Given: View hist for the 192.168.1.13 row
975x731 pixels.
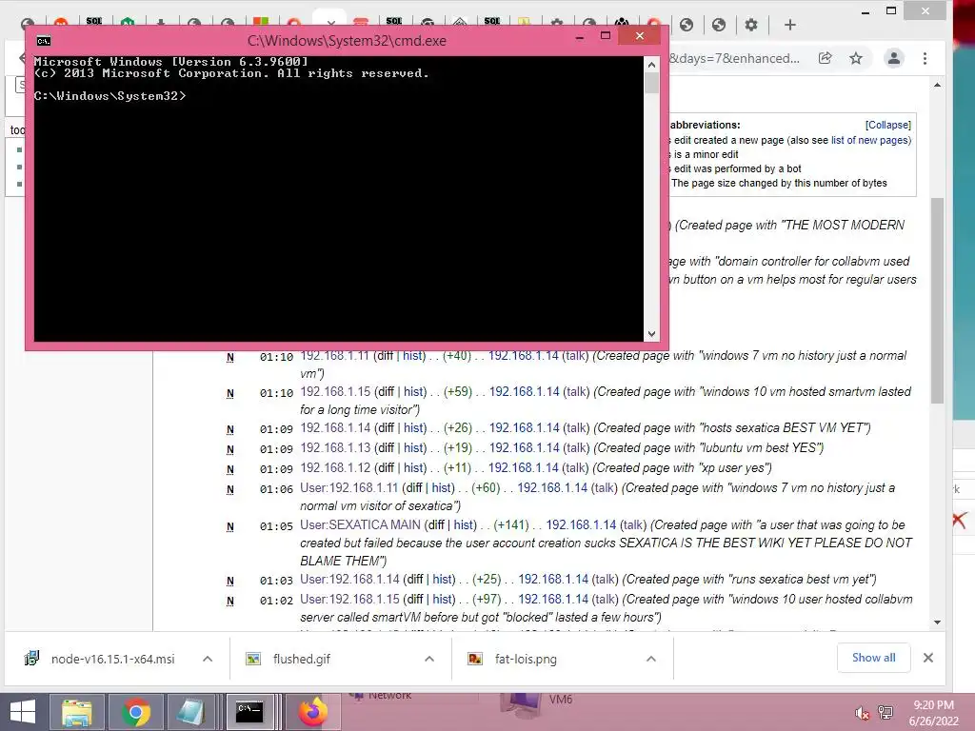Looking at the screenshot, I should coord(413,448).
